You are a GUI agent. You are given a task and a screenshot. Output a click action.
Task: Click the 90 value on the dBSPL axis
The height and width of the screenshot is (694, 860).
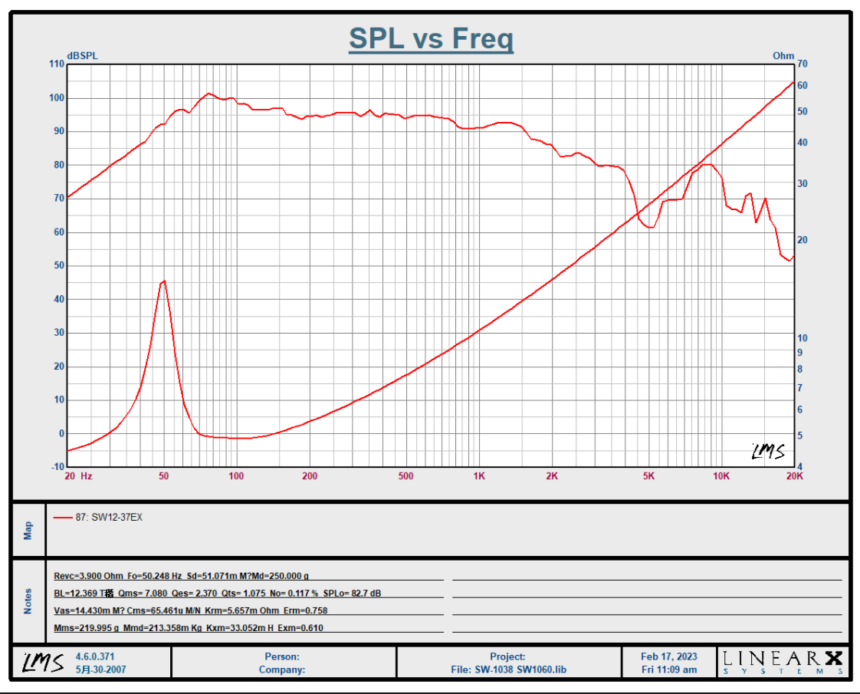(59, 132)
